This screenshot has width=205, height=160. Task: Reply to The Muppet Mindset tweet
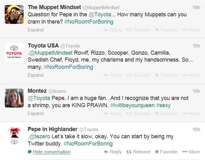pos(113,30)
